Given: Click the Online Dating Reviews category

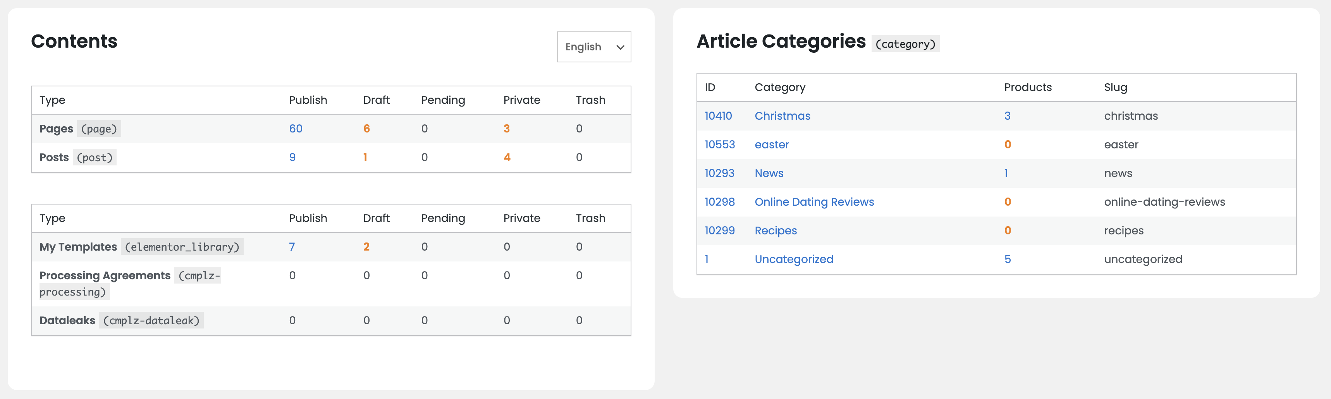Looking at the screenshot, I should point(814,202).
